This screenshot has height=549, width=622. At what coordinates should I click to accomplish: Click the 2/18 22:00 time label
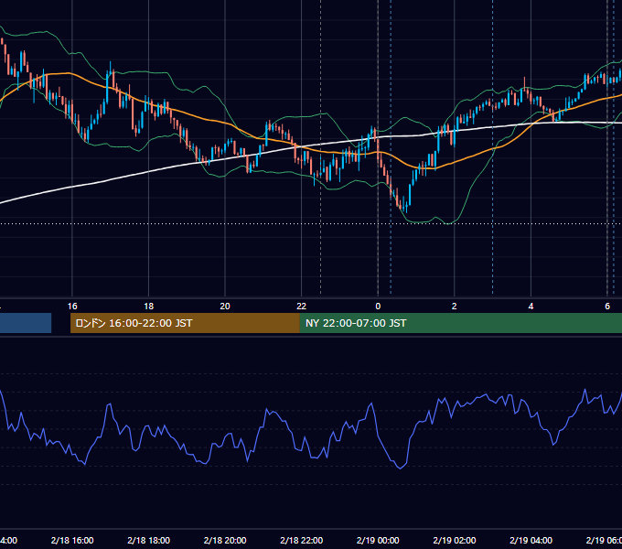pyautogui.click(x=302, y=540)
